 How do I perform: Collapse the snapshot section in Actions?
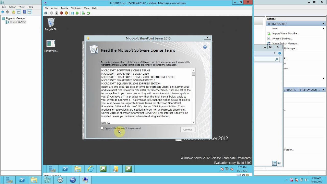(323, 90)
